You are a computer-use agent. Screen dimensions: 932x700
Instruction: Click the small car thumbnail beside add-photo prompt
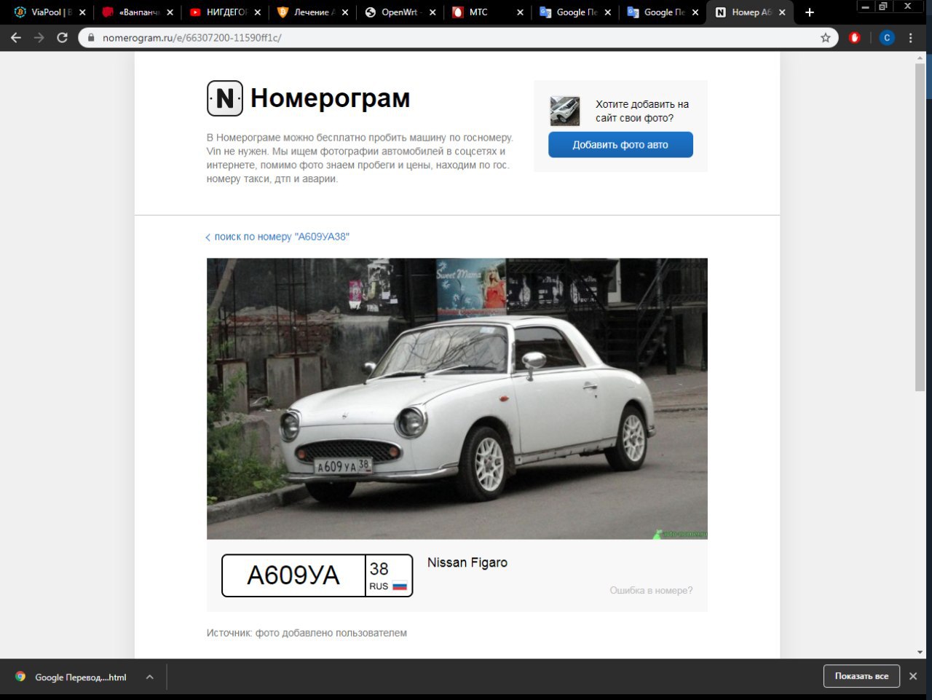click(x=565, y=111)
